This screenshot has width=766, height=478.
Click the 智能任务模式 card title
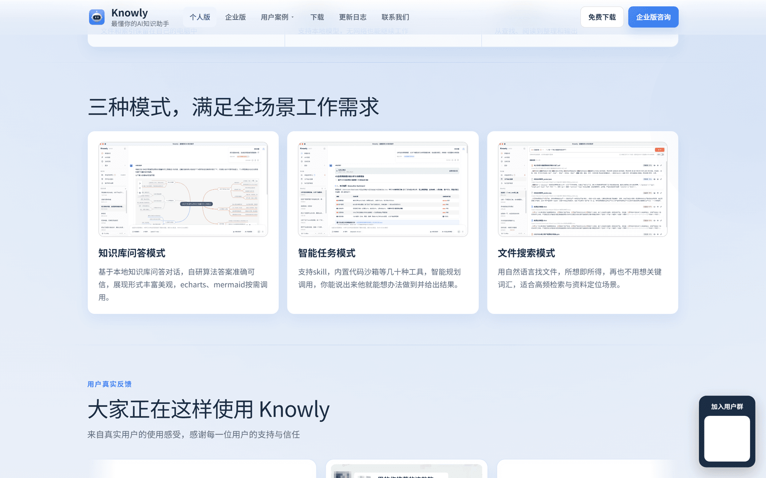point(327,253)
